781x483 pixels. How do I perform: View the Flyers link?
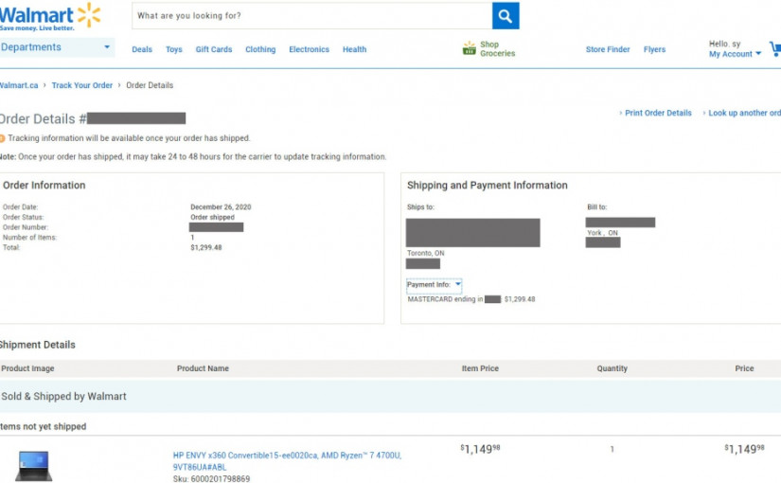tap(654, 49)
